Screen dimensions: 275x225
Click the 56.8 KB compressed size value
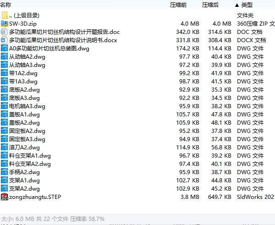(221, 147)
